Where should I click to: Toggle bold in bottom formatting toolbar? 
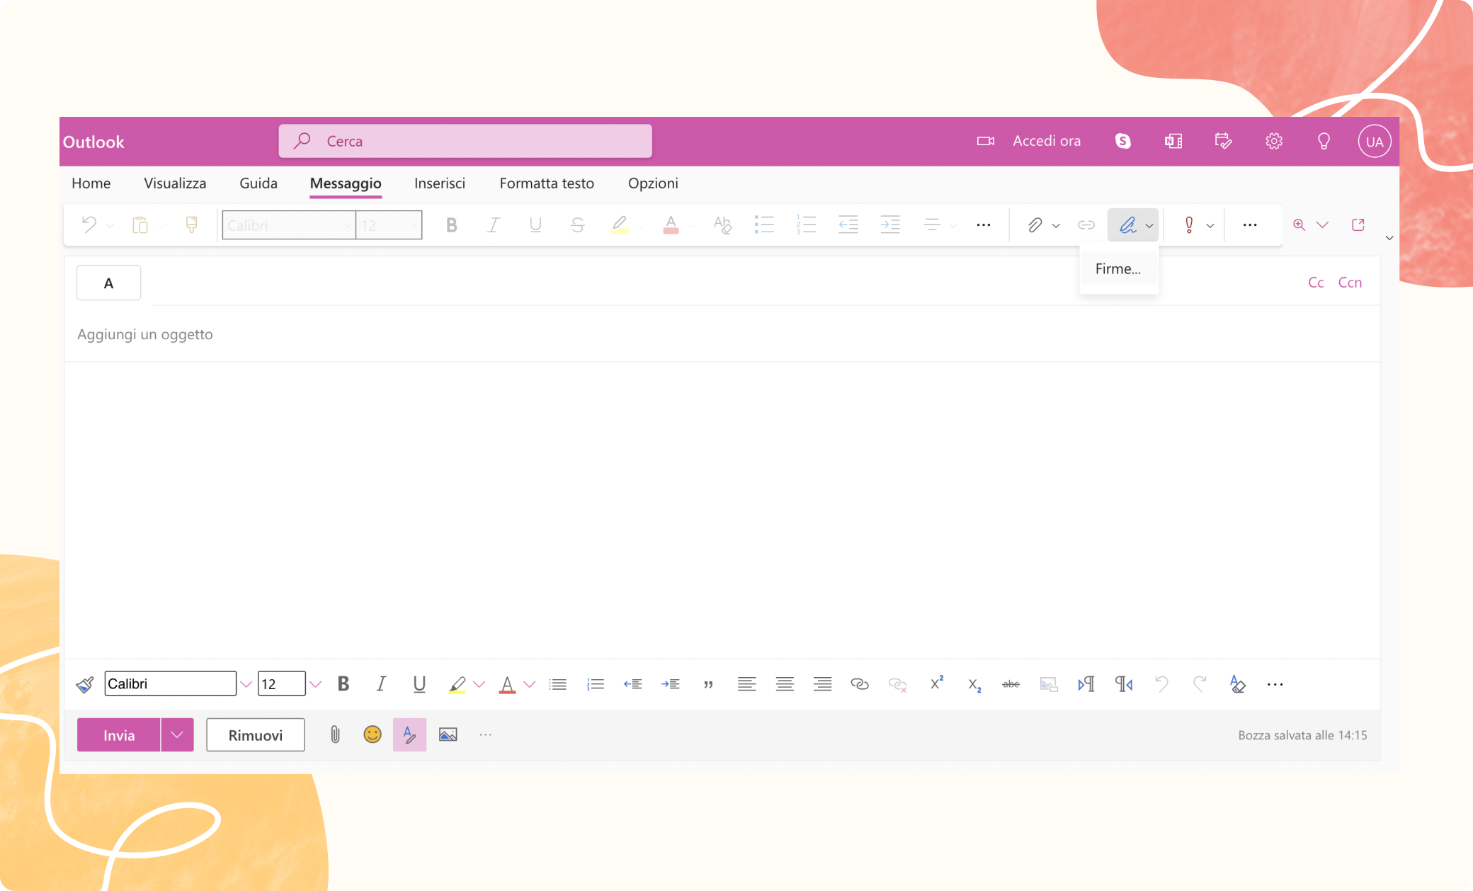point(343,683)
